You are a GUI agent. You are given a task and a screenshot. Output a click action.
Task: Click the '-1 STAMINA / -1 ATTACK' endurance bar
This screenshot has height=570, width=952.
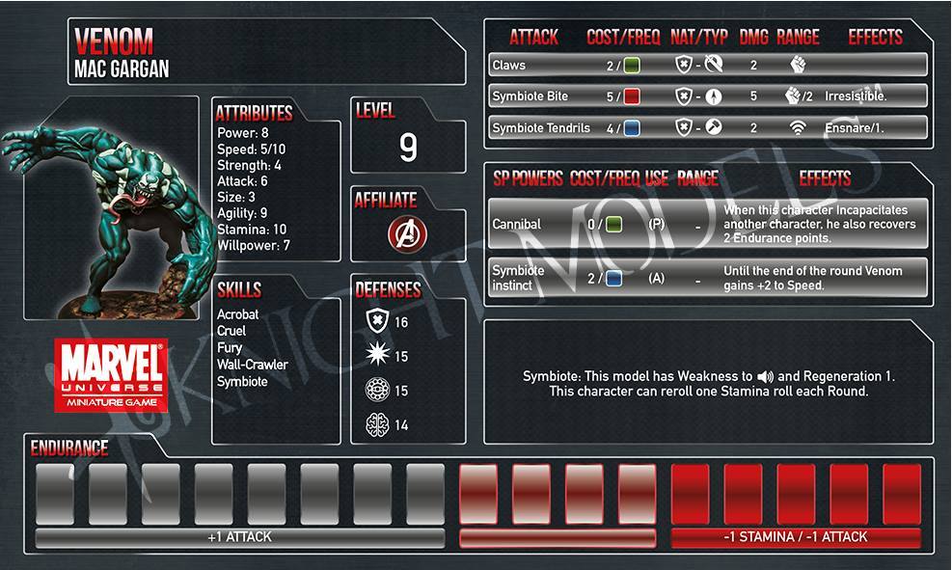[796, 537]
